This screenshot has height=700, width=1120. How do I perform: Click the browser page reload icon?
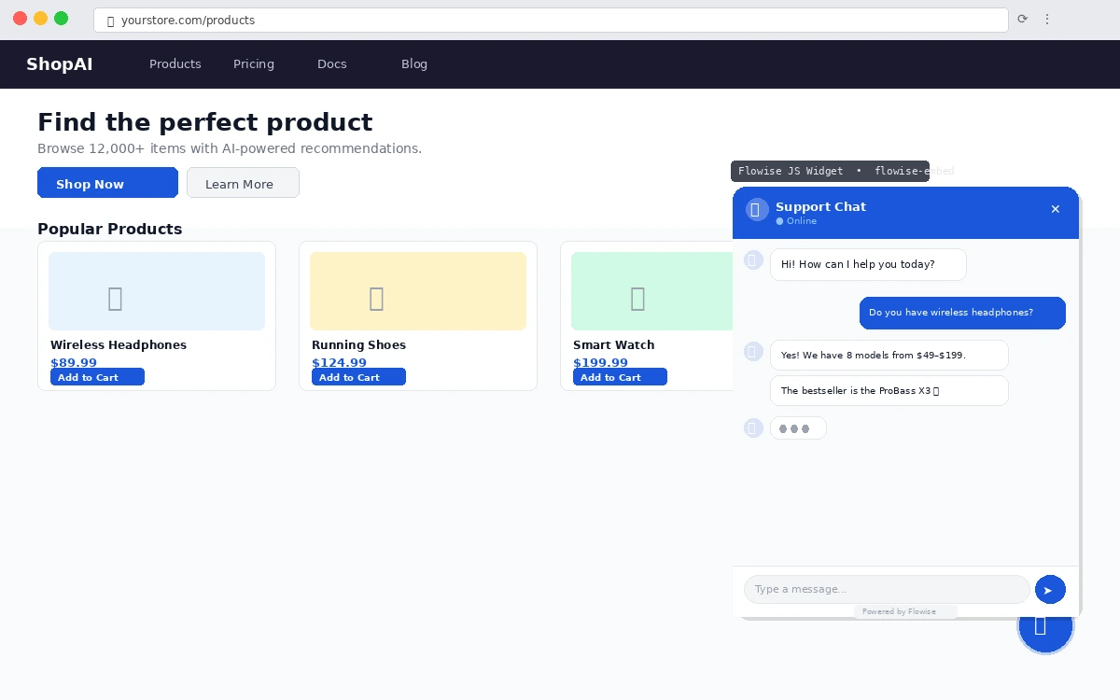tap(1022, 20)
